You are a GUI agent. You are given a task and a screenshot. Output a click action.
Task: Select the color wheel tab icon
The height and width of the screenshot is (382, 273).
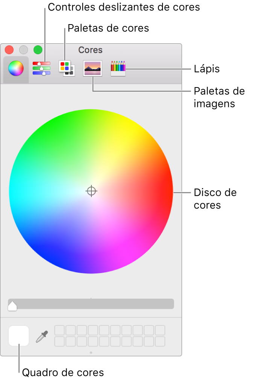point(16,69)
